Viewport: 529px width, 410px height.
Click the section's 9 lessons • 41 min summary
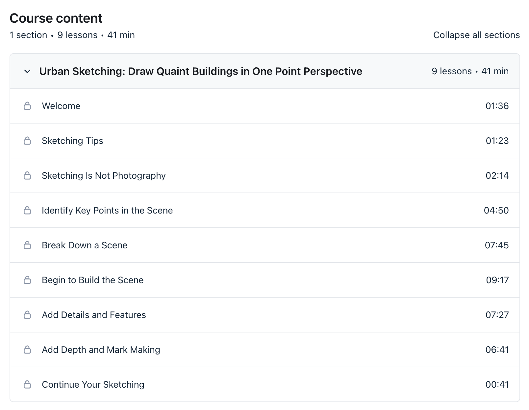coord(470,71)
